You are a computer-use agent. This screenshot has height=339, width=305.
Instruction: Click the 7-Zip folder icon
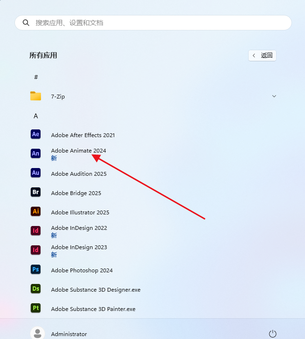(x=36, y=96)
